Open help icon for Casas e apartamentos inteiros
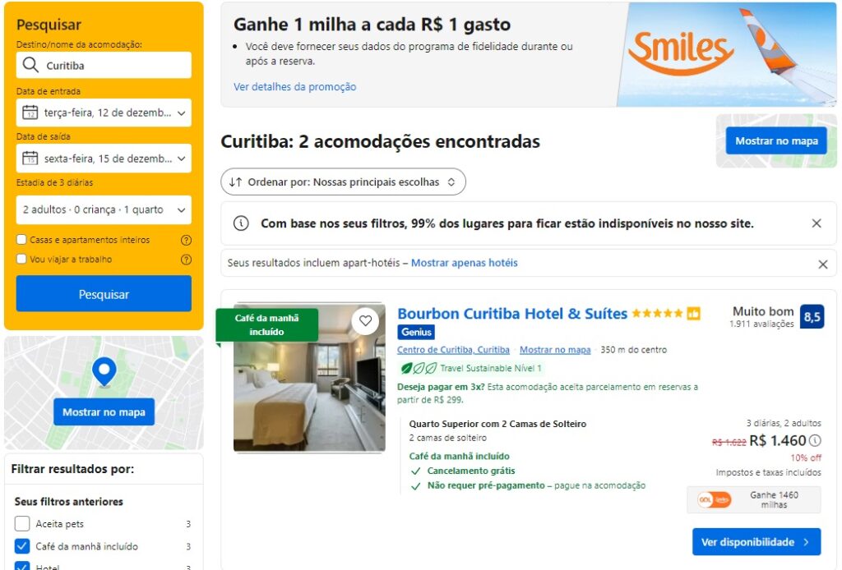Screen dimensions: 842x570 pos(187,240)
